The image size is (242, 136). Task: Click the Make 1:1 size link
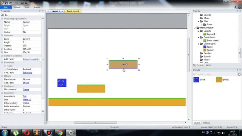(27, 100)
